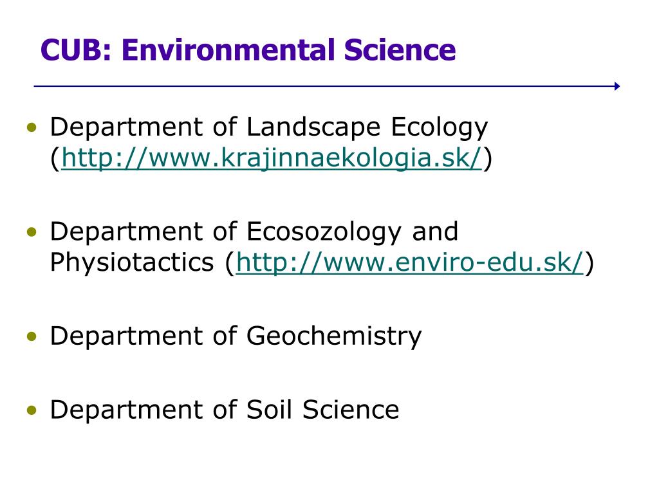Click the closing parenthesis after enviro-edu link

[x=589, y=263]
